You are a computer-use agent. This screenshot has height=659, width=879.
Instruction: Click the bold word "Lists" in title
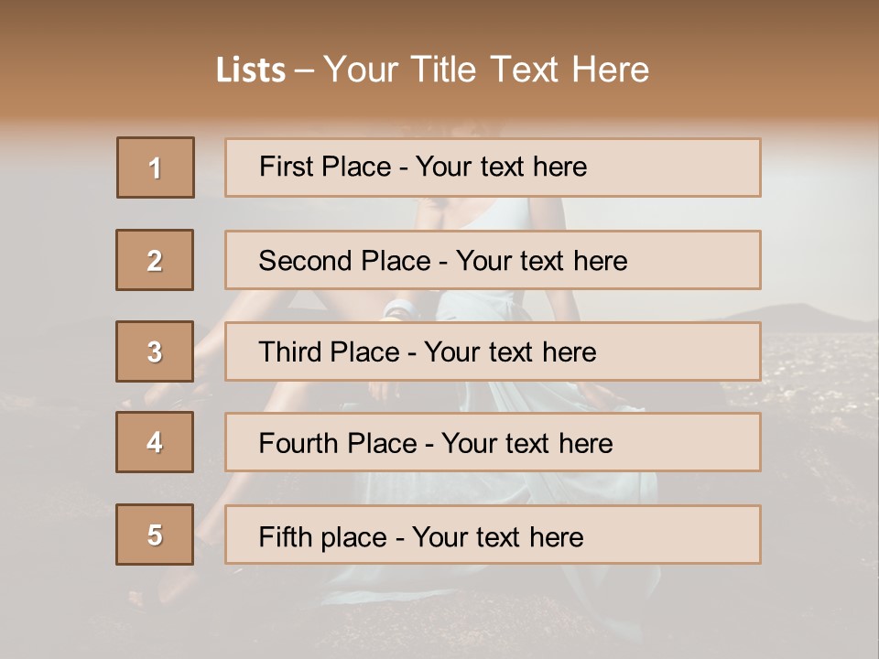[251, 70]
